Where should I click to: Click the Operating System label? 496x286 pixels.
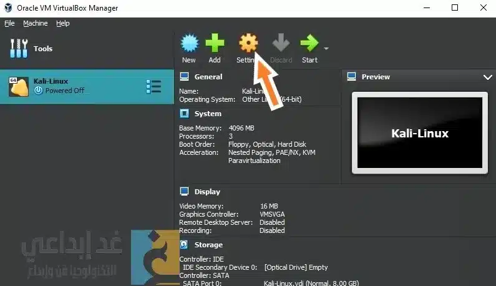207,99
